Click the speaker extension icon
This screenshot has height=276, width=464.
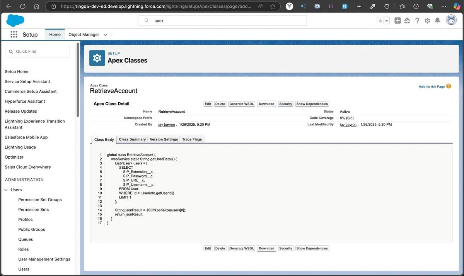pyautogui.click(x=303, y=7)
